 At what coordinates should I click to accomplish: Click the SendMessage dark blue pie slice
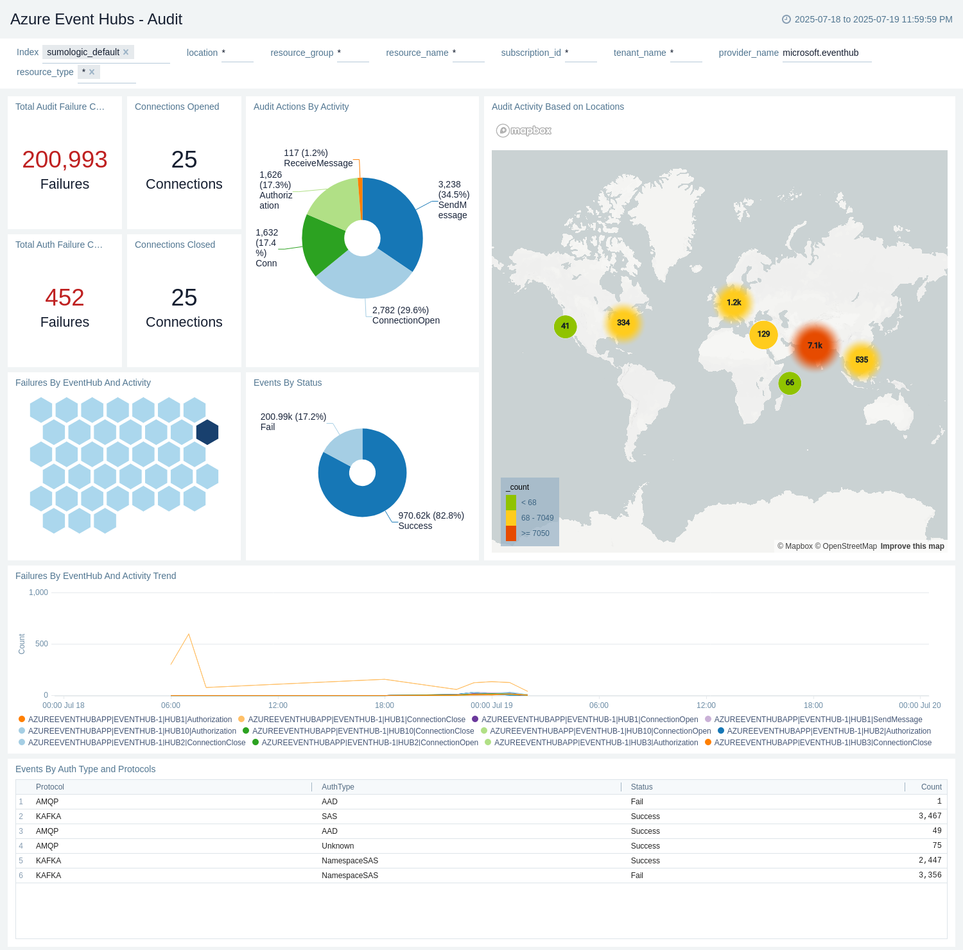coord(398,221)
